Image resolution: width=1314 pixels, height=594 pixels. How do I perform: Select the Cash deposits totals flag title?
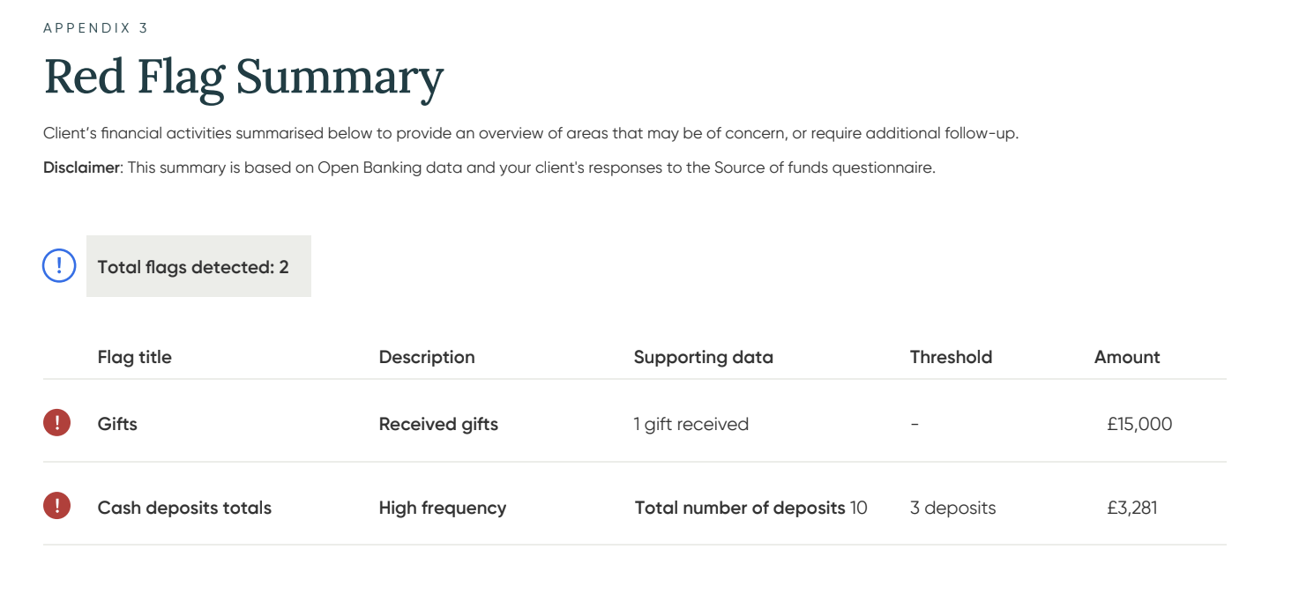[184, 508]
